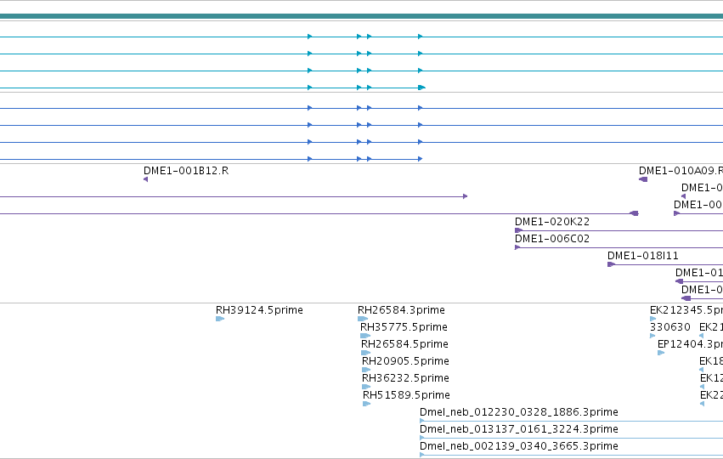Click the DME1-010A09.R purple feature block
The height and width of the screenshot is (459, 723).
pos(643,179)
